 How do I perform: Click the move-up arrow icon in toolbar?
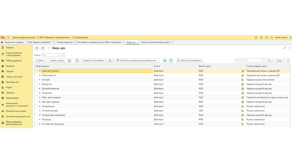[x=165, y=60]
